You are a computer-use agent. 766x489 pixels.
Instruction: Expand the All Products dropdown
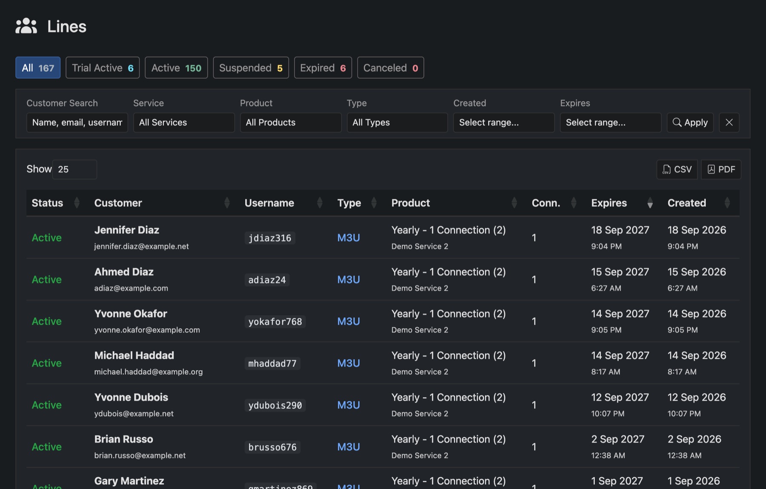pos(291,123)
